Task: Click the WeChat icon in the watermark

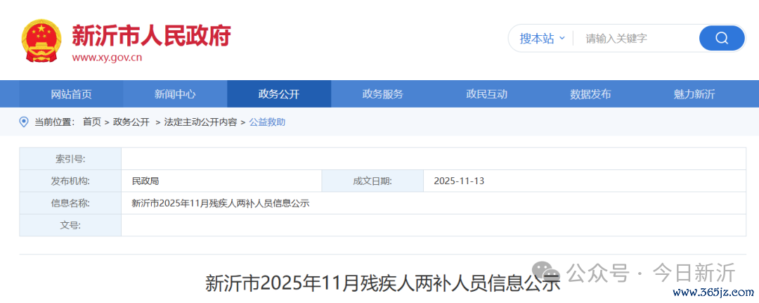Action: [545, 272]
